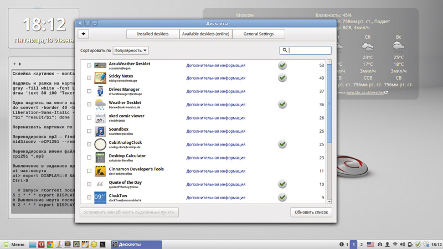Click the desklet search input field
This screenshot has height=249, width=443.
tap(306, 50)
